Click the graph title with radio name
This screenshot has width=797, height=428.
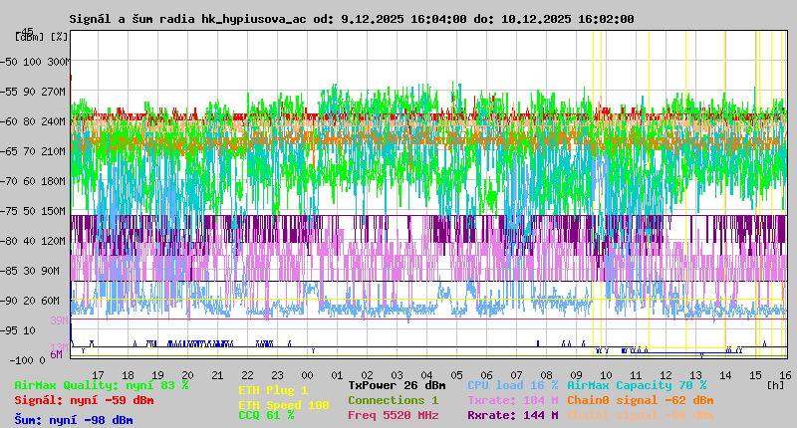pyautogui.click(x=352, y=19)
